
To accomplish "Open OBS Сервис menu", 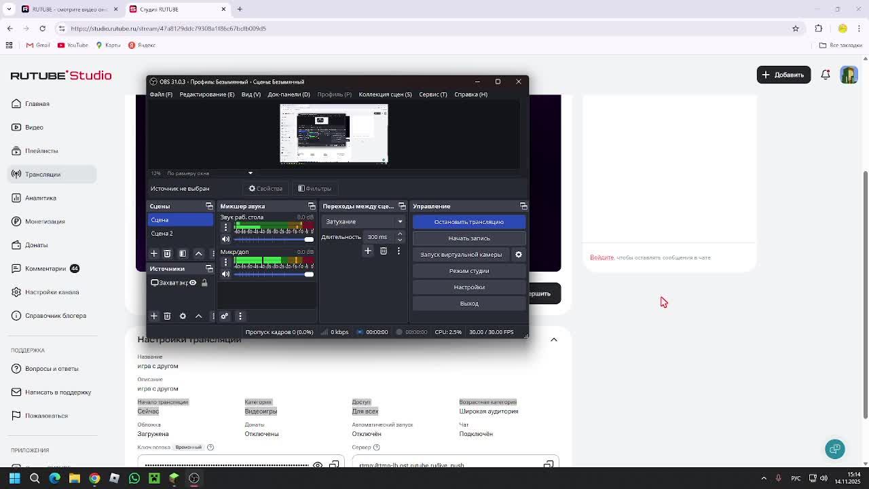I will click(432, 94).
